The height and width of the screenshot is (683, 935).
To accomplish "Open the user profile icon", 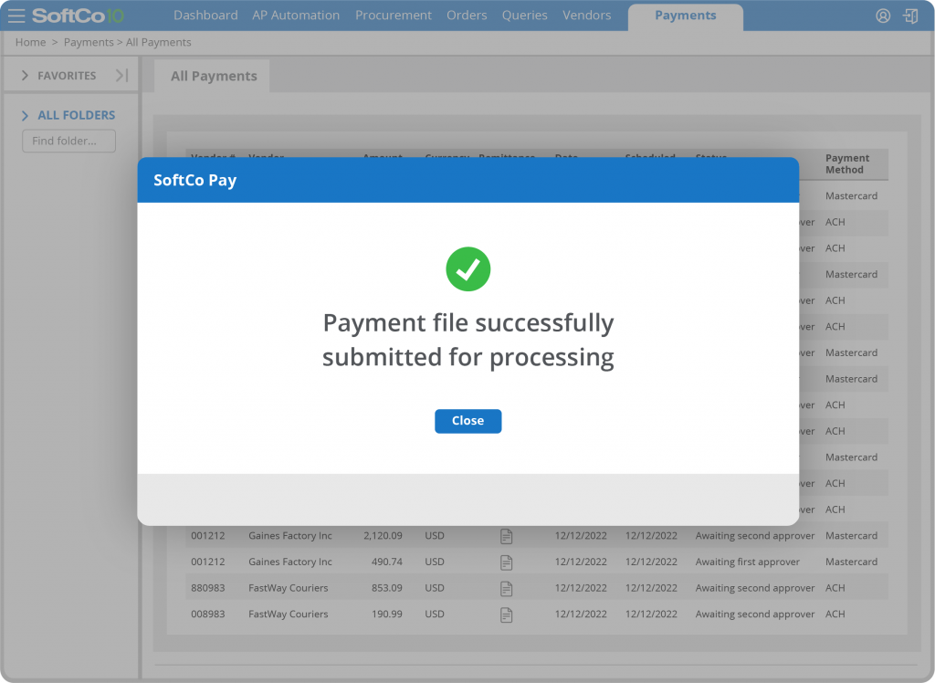I will pos(883,16).
